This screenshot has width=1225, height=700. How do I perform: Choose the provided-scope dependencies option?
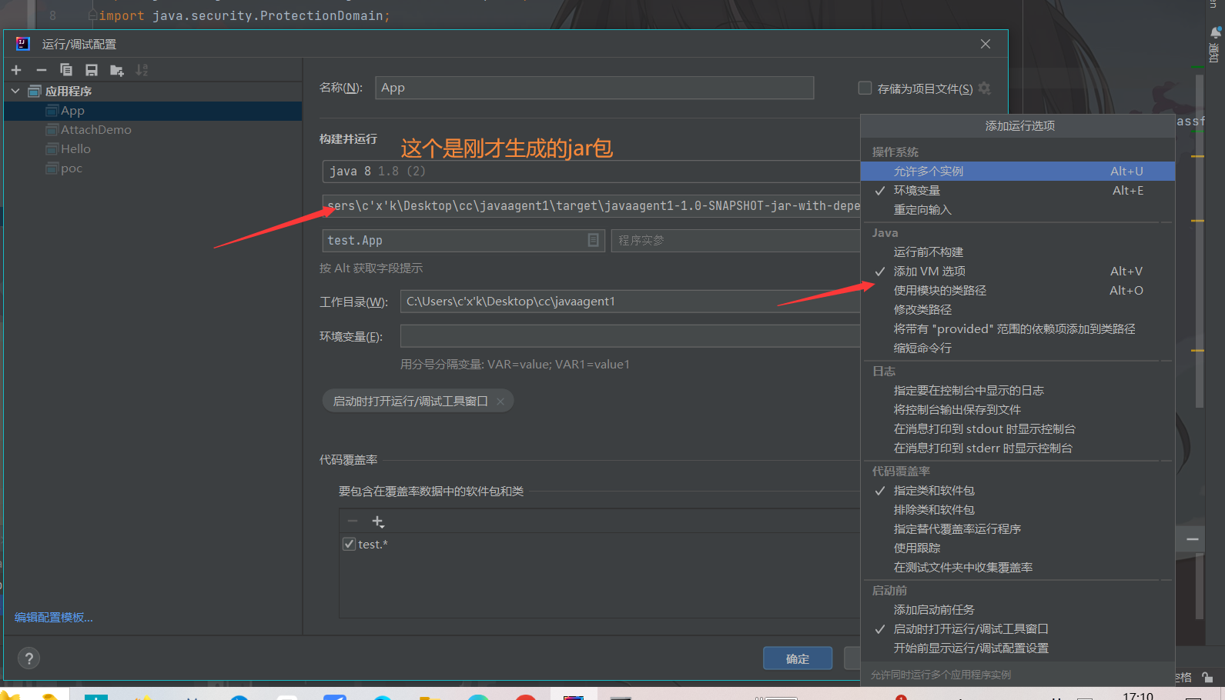coord(1018,328)
